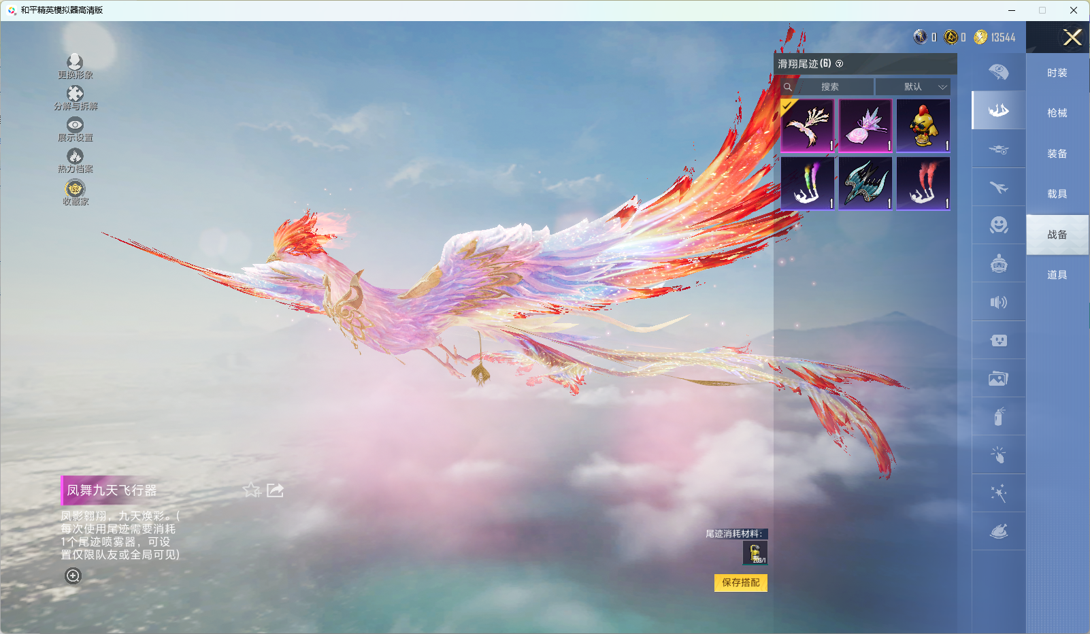Open the smiley face emote category

pos(998,225)
